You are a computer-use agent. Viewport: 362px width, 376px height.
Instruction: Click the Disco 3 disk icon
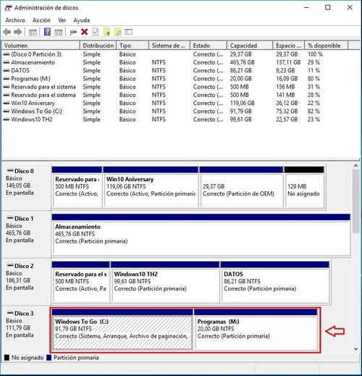pyautogui.click(x=10, y=313)
